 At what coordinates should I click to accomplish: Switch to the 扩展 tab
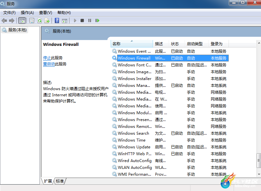(x=48, y=181)
